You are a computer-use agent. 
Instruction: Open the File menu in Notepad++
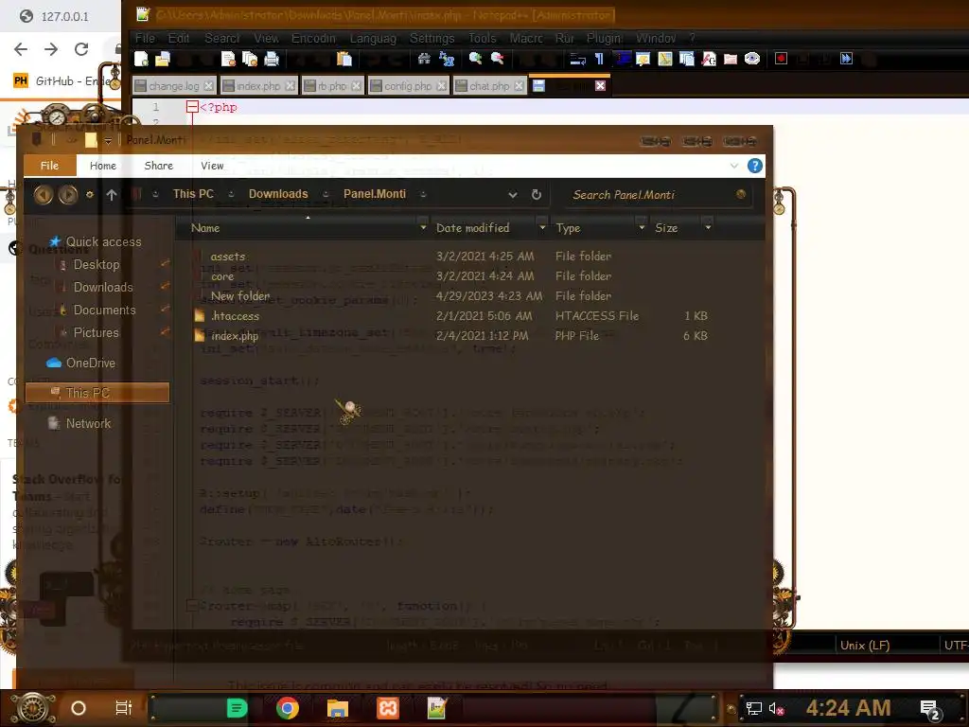(x=145, y=38)
